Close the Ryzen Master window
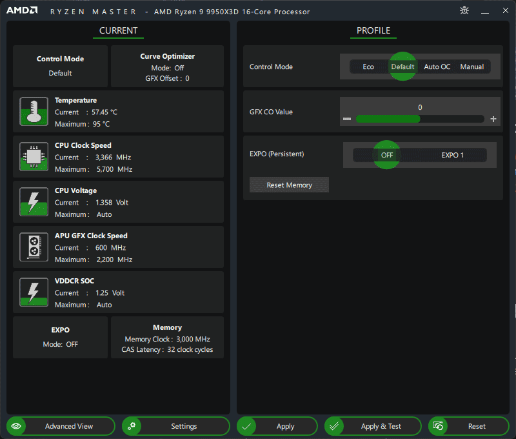 (x=506, y=10)
